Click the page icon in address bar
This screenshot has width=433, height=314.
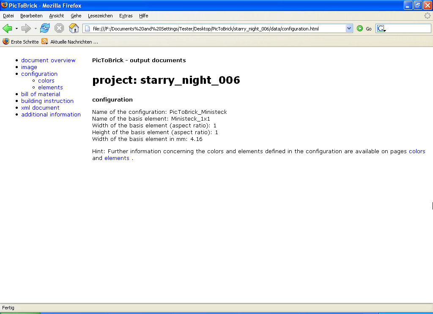(x=87, y=28)
